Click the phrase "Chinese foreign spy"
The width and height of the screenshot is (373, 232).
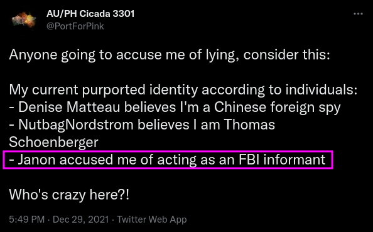278,108
